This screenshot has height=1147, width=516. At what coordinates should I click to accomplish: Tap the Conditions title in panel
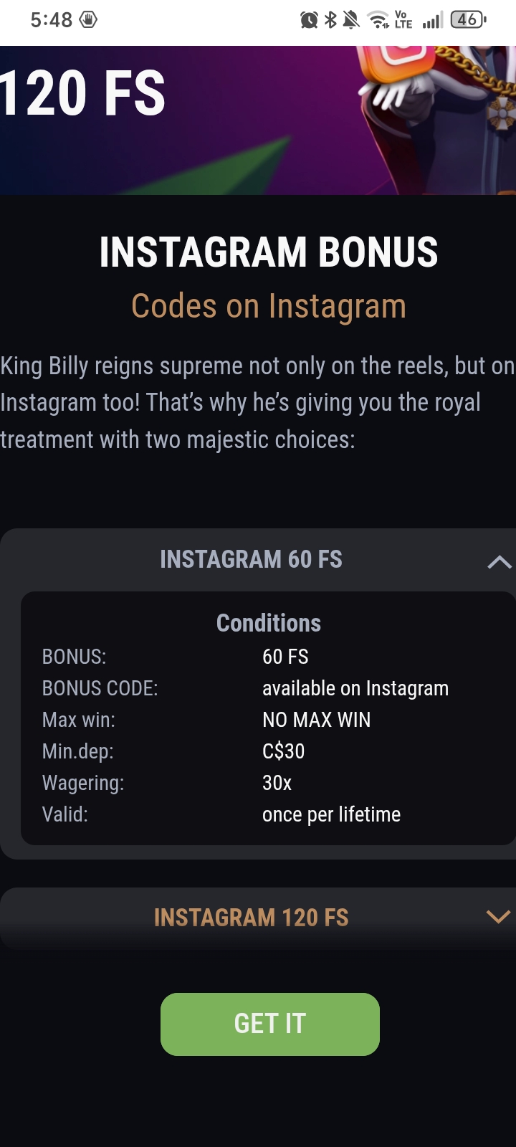tap(269, 623)
